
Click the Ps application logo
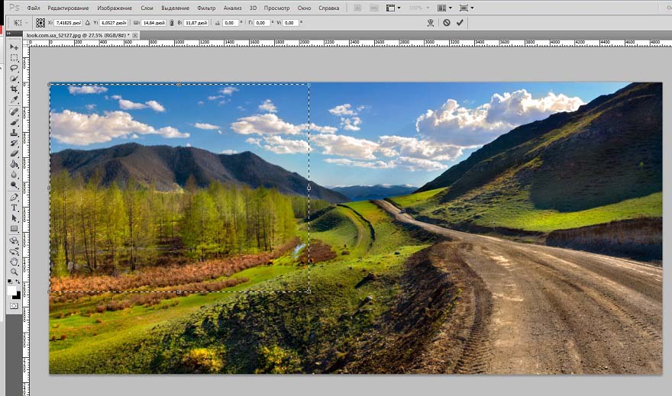(x=15, y=8)
